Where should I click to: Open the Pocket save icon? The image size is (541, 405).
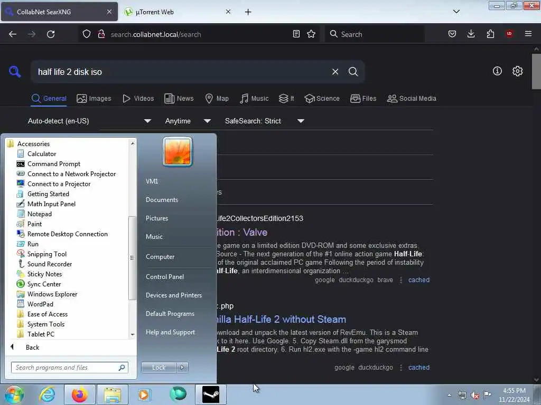(x=452, y=34)
